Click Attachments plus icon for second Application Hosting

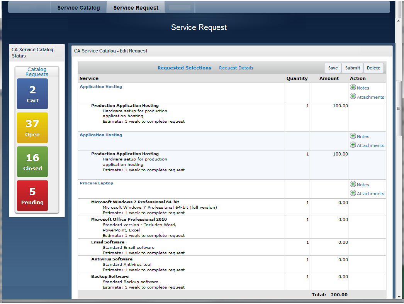353,145
